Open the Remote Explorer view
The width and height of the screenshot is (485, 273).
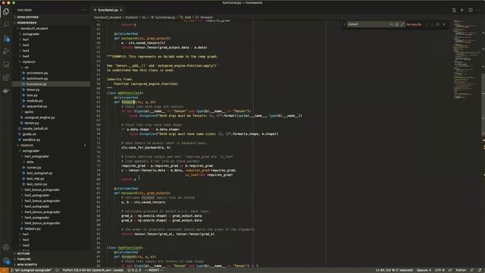(x=6, y=64)
